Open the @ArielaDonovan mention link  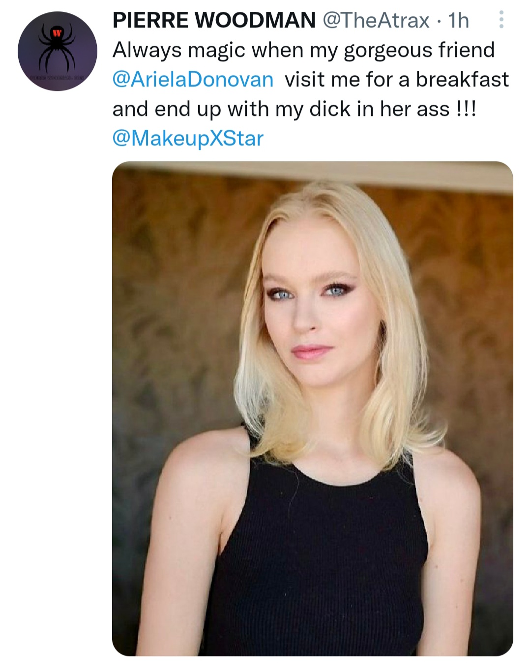click(193, 80)
